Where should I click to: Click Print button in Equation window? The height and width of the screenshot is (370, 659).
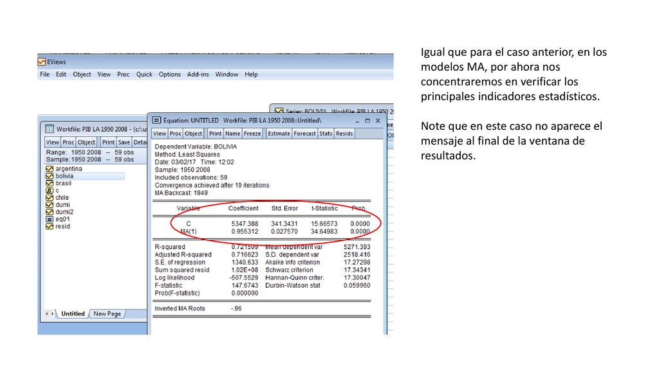point(215,134)
